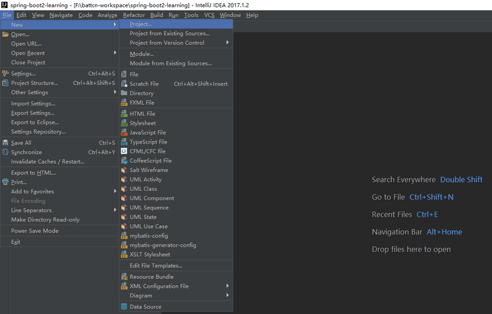This screenshot has height=314, width=492.
Task: Click the XSLT Stylesheet icon
Action: click(x=124, y=254)
